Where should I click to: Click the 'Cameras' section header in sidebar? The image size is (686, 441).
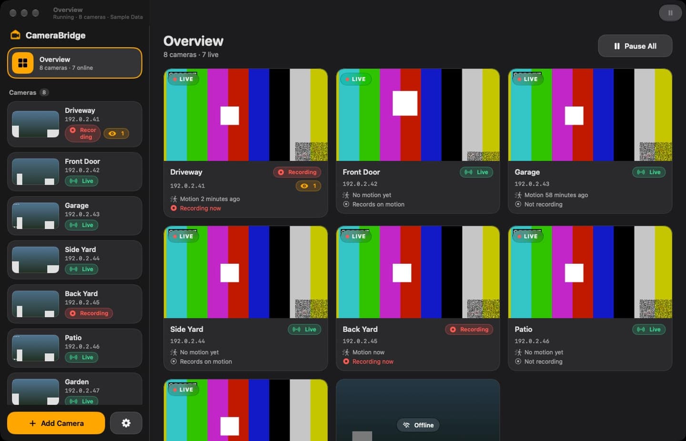(22, 92)
